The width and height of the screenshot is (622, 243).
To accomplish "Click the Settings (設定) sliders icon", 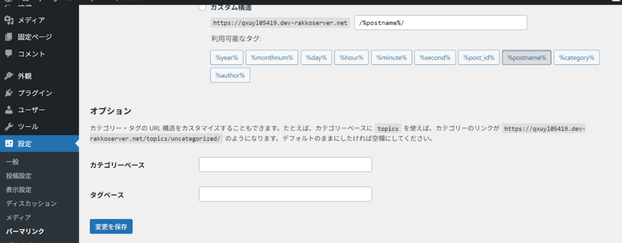I will 9,144.
